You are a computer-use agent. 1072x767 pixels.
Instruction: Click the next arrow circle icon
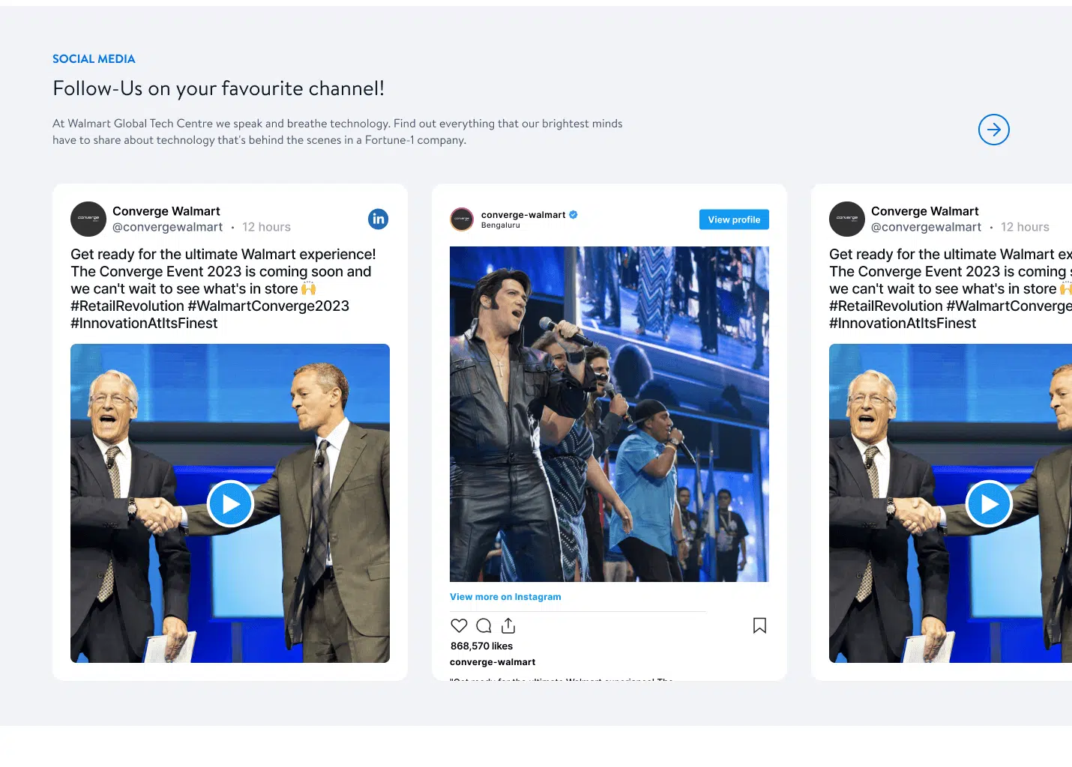pos(993,130)
